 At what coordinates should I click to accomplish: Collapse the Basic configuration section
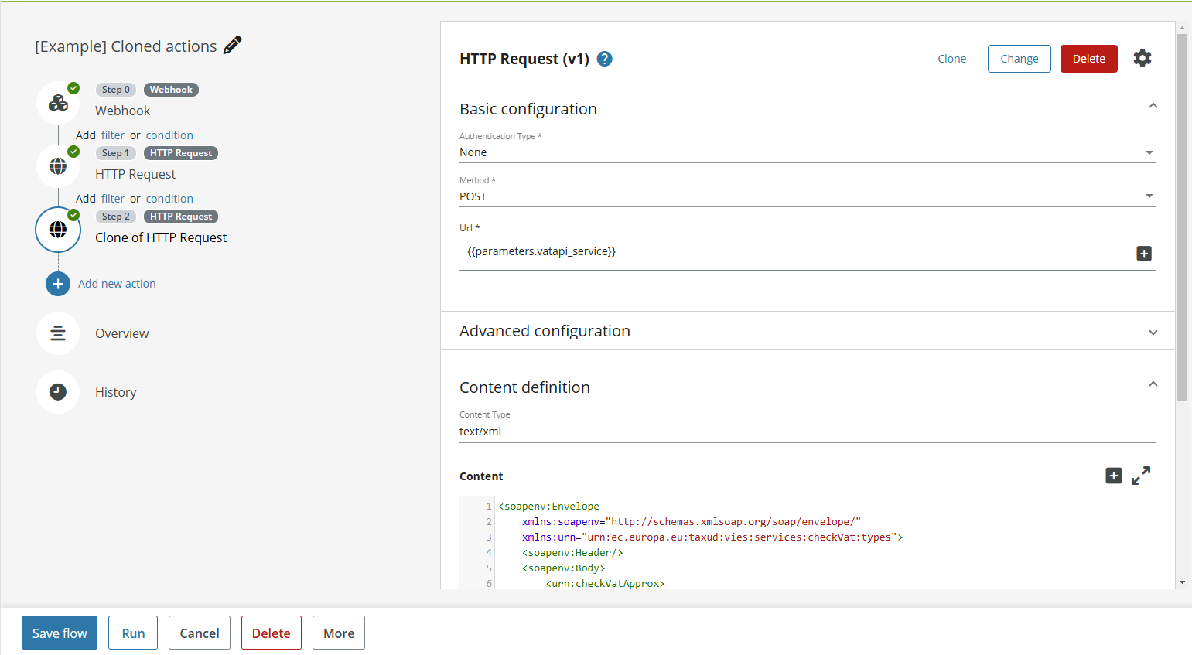tap(1153, 106)
